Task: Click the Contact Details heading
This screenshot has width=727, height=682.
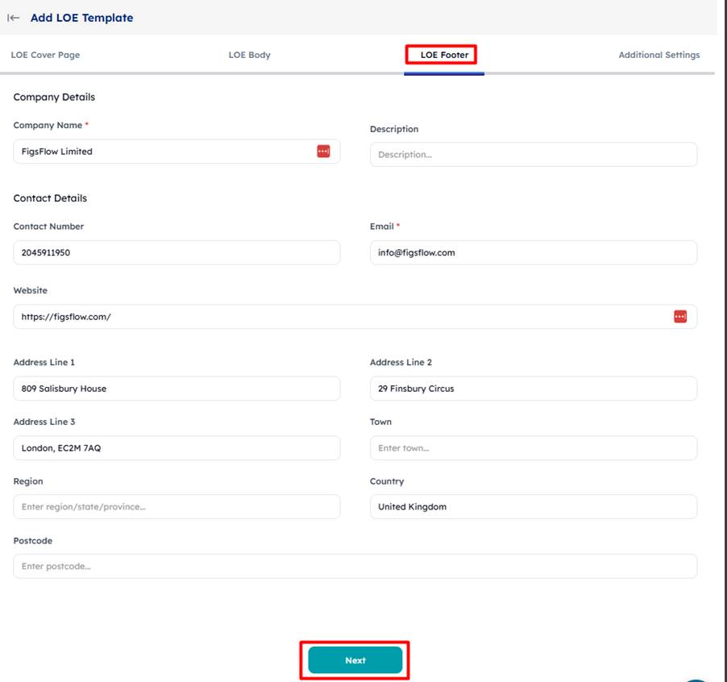Action: pos(50,198)
